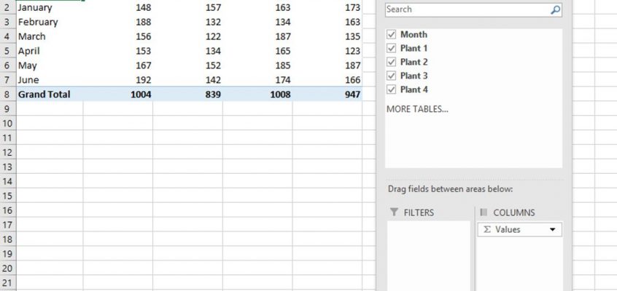Uncheck the Plant 3 field checkbox

coord(391,76)
